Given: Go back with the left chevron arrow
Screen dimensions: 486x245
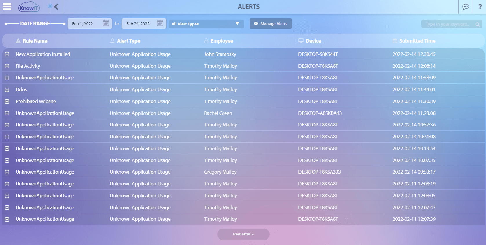Looking at the screenshot, I should [56, 7].
